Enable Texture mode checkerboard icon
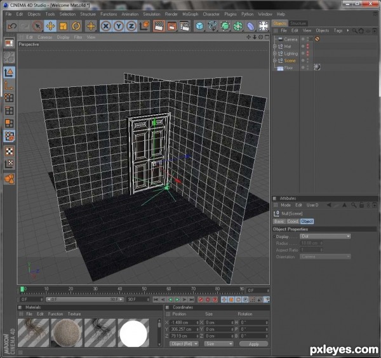The image size is (381, 358). coord(10,151)
